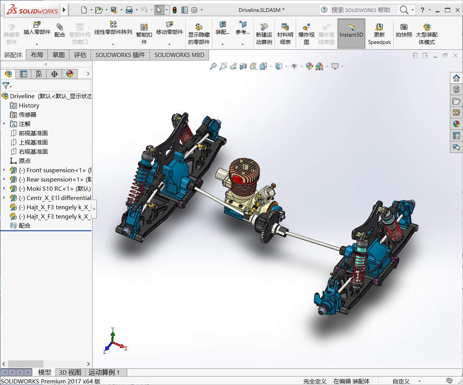Switch to 布局 layout tab
The height and width of the screenshot is (385, 463).
pyautogui.click(x=37, y=55)
